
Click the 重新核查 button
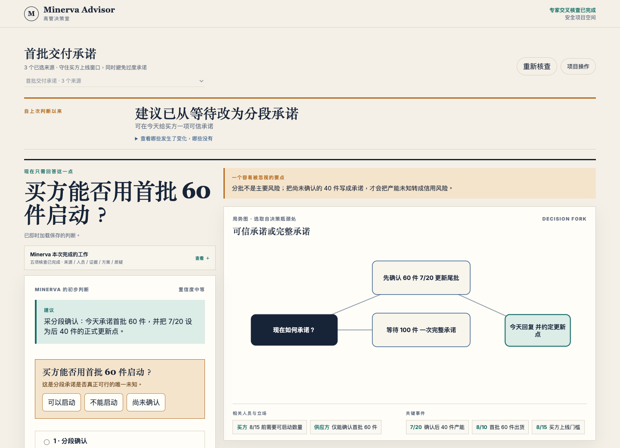tap(537, 66)
